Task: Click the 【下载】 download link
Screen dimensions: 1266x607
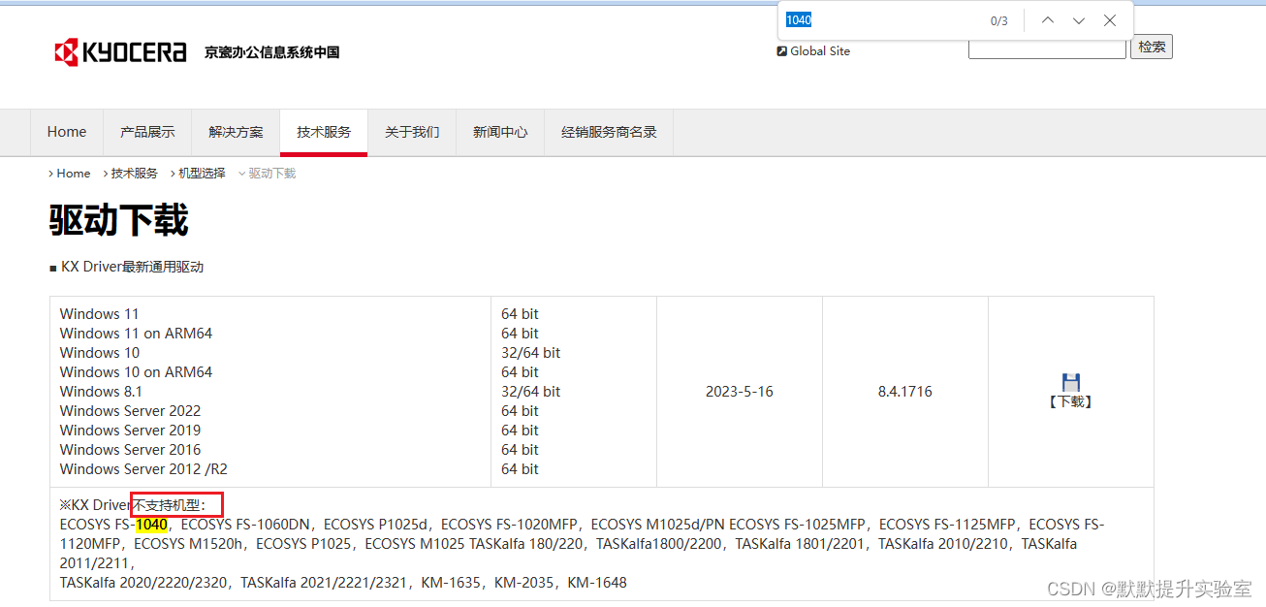Action: pos(1071,401)
